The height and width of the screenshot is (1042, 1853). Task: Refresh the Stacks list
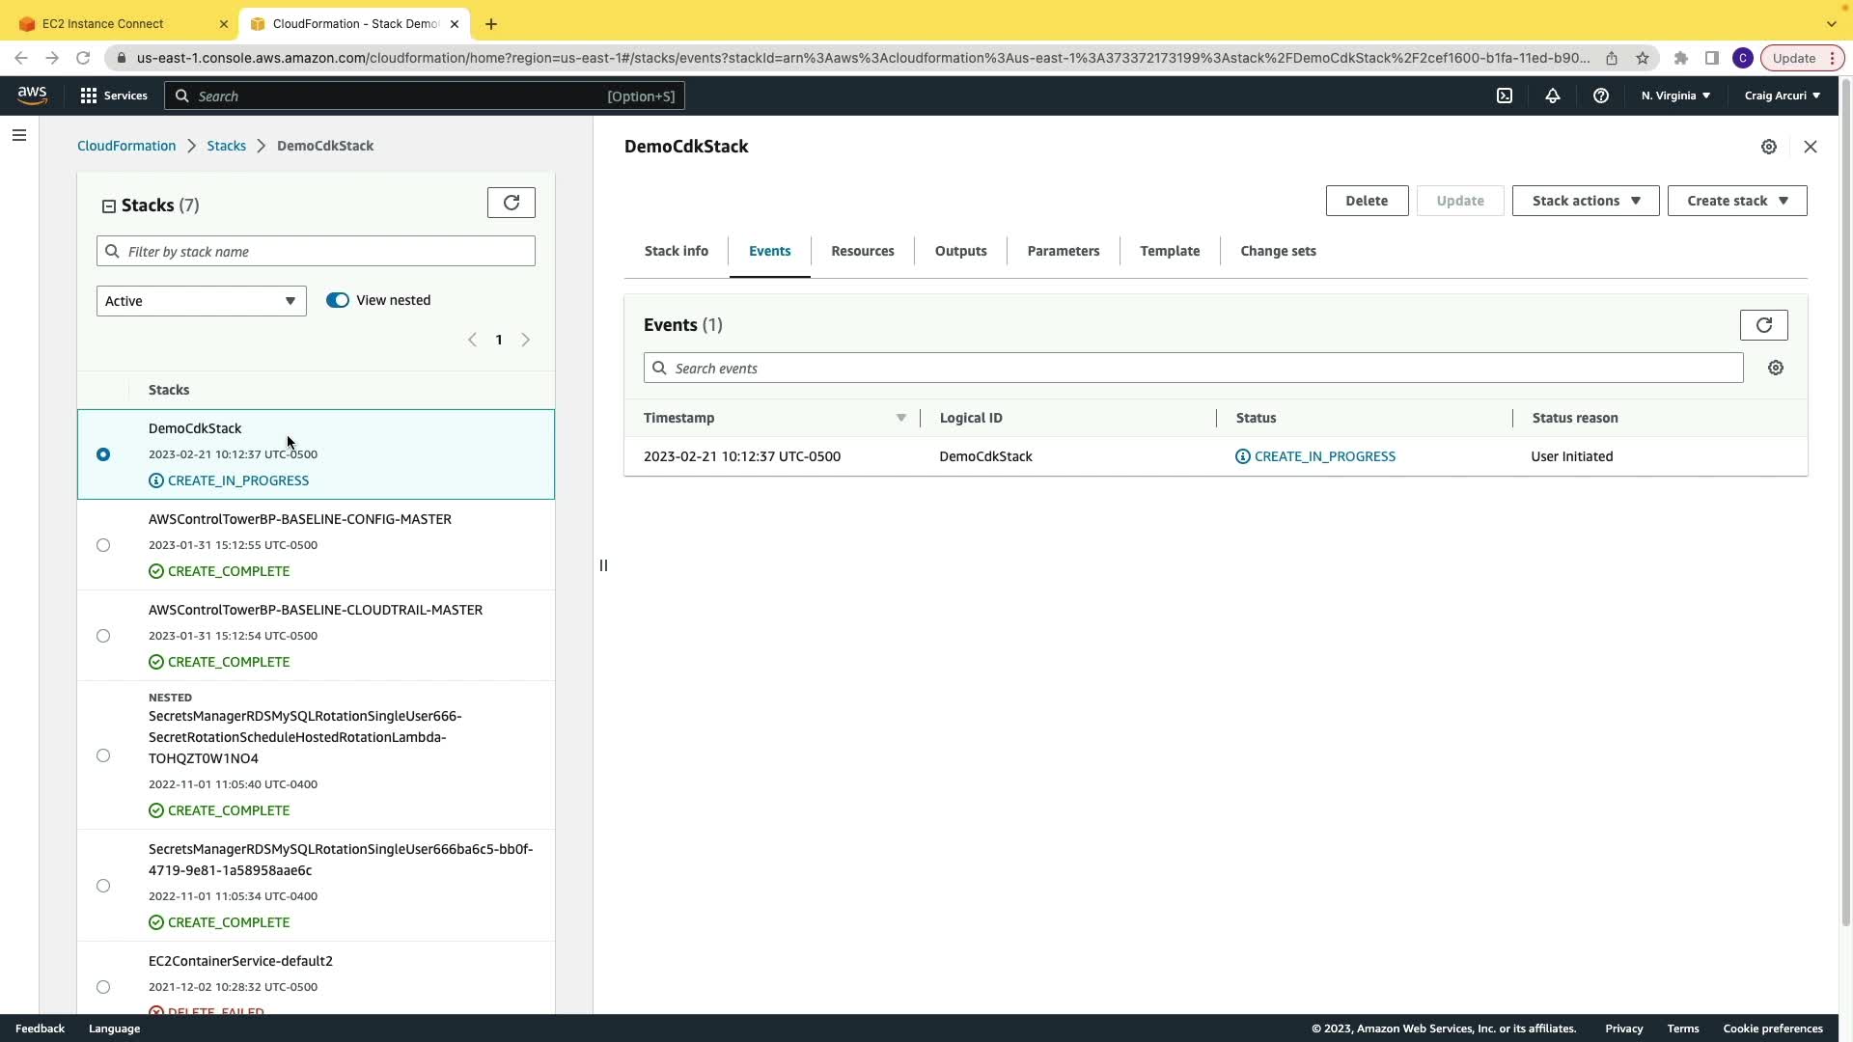tap(511, 203)
